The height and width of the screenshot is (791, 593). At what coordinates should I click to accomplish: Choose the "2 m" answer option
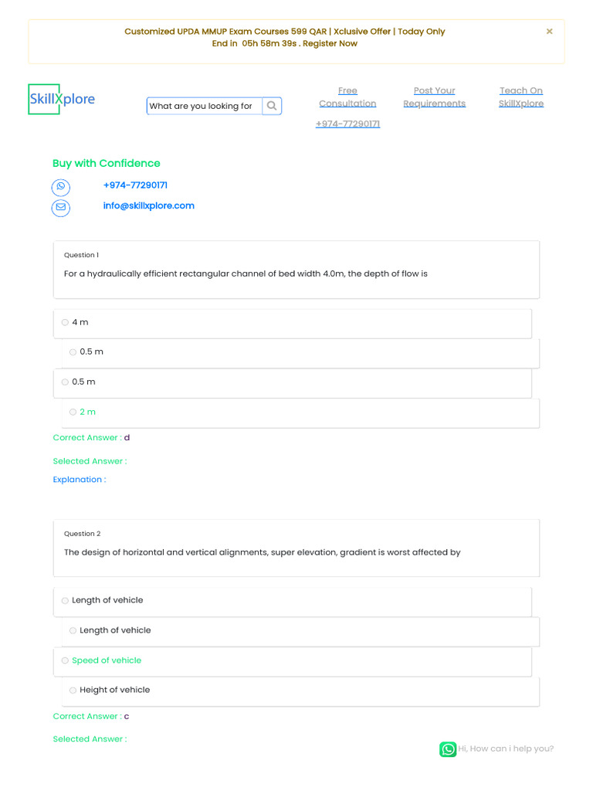73,412
